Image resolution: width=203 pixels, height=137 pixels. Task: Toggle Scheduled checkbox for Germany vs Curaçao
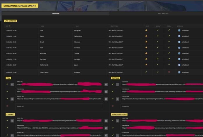179,59
